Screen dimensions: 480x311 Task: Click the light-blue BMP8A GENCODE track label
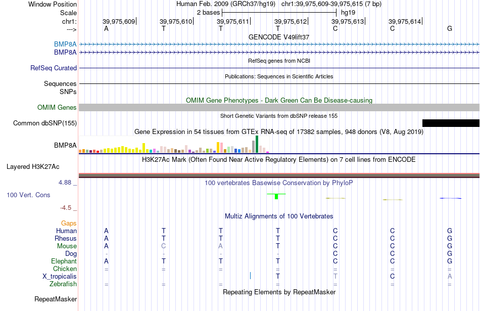point(65,44)
